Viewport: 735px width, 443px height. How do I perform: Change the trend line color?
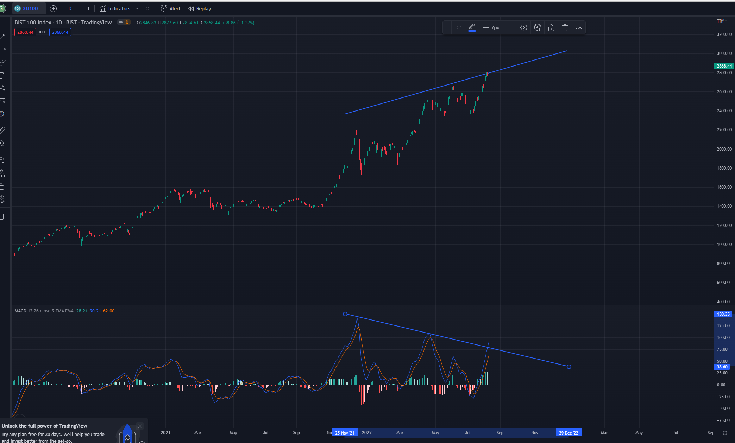[472, 27]
